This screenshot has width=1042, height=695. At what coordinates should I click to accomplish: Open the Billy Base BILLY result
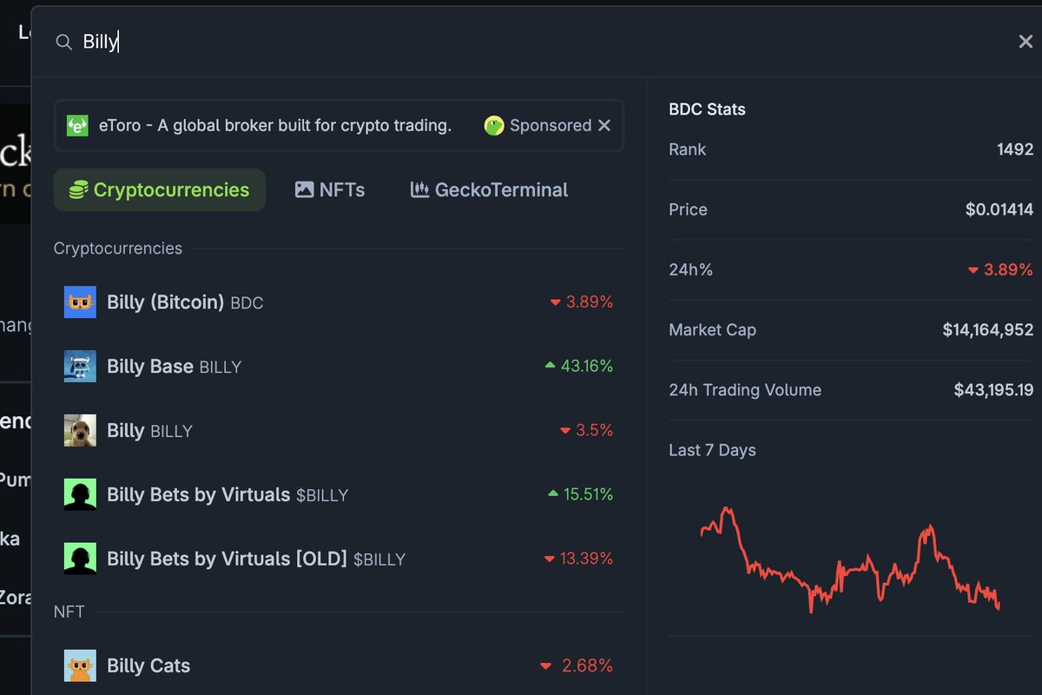339,367
